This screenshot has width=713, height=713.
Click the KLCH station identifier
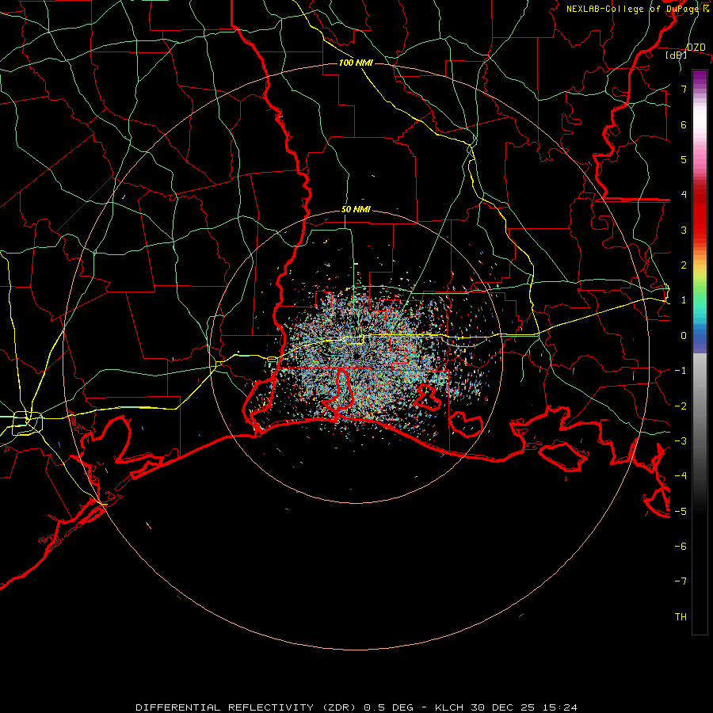coord(449,707)
